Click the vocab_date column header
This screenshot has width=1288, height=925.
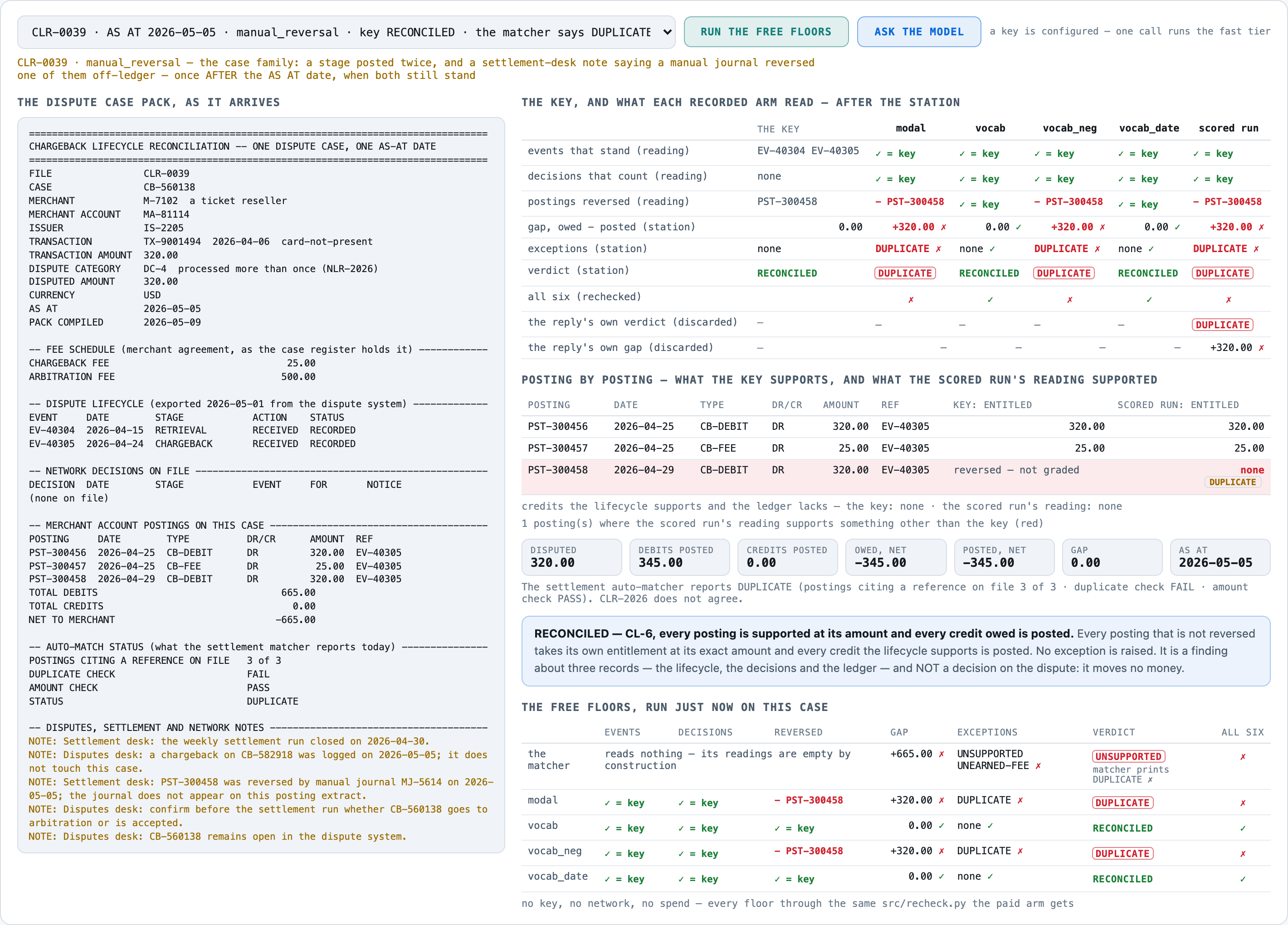(1149, 128)
